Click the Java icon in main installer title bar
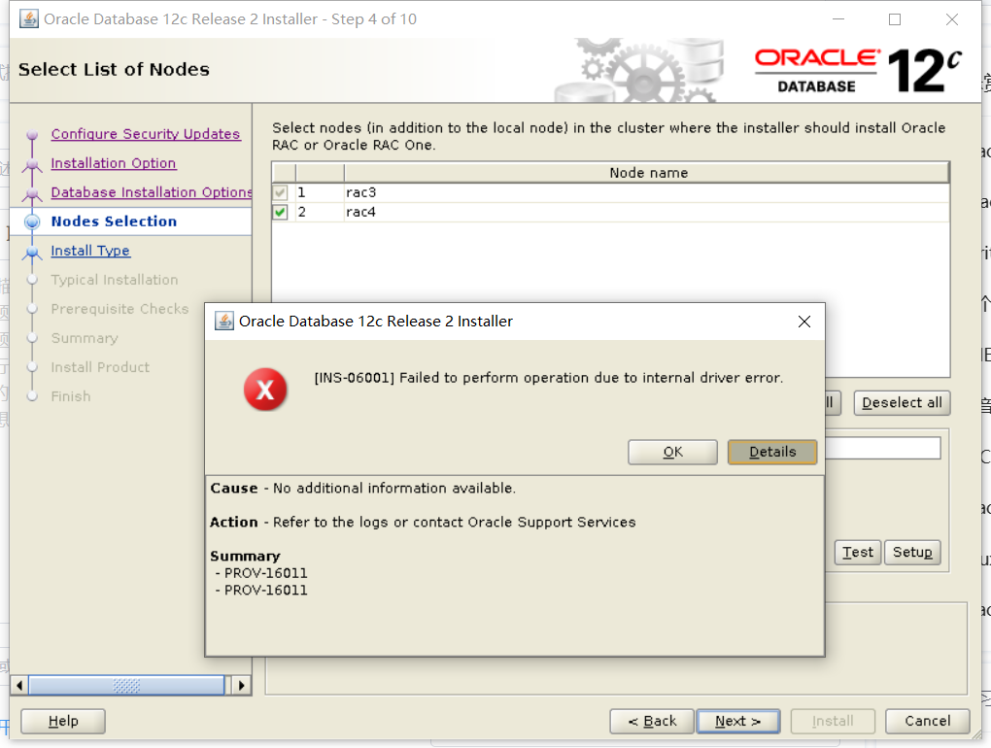Viewport: 991px width, 748px height. 28,19
